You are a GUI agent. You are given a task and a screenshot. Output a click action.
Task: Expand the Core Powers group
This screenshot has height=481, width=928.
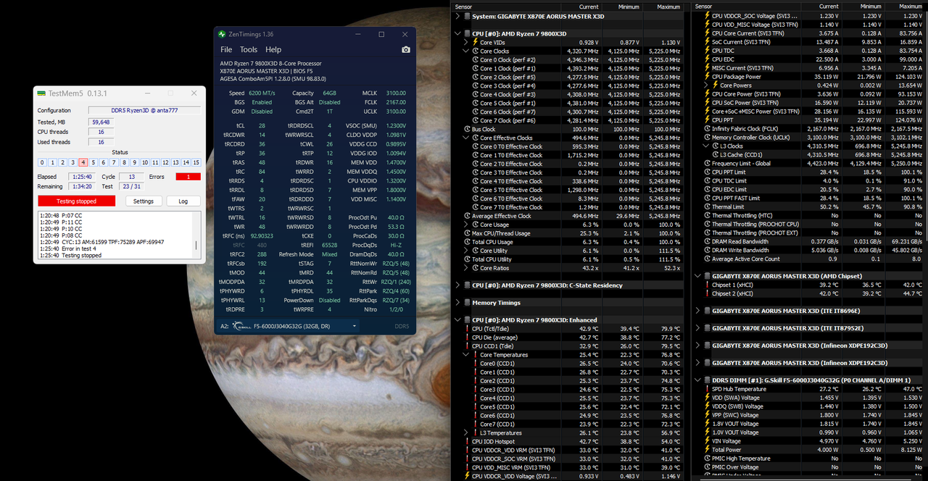point(705,85)
